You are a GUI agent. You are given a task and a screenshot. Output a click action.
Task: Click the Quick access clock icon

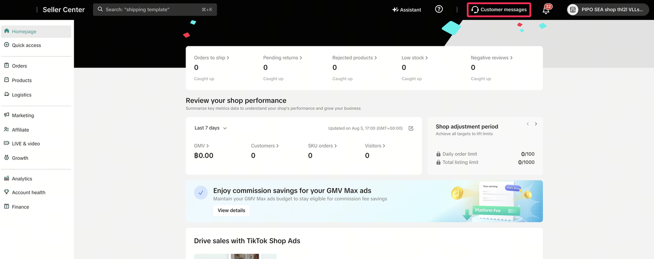tap(7, 45)
